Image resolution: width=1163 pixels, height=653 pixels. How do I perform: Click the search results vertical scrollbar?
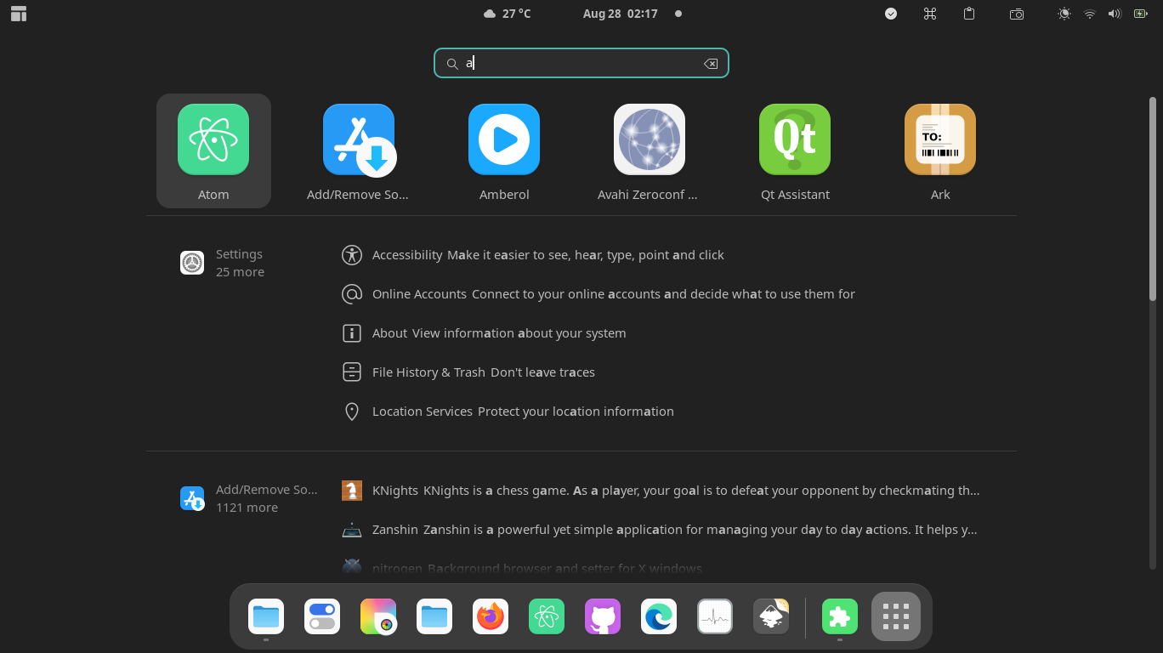(1153, 198)
